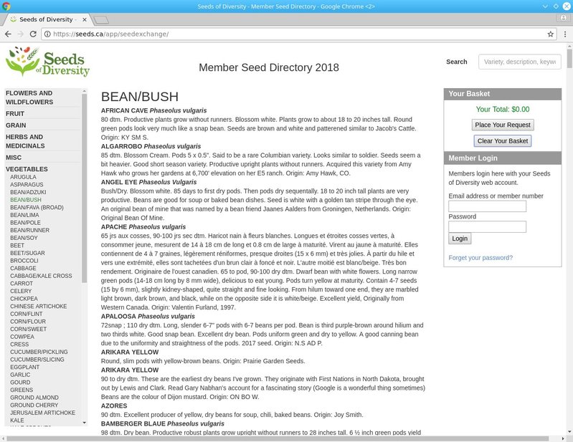573x442 pixels.
Task: Open FRUIT category
Action: [x=15, y=113]
